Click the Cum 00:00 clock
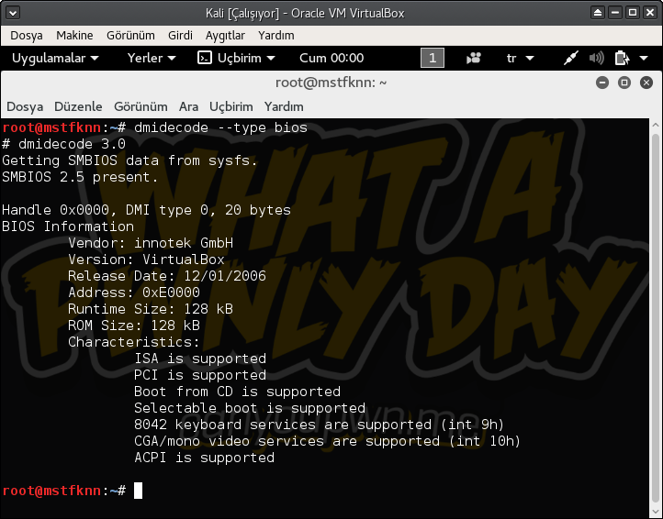Image resolution: width=663 pixels, height=519 pixels. tap(331, 58)
